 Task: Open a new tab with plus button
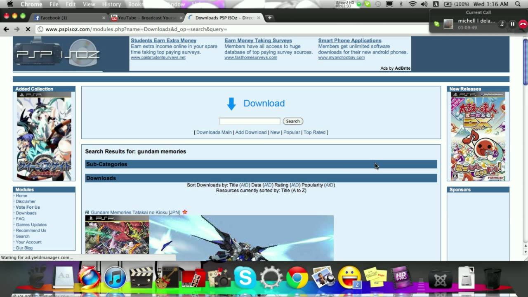(269, 18)
